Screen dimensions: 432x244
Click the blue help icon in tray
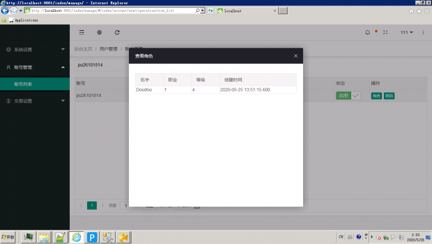(x=359, y=237)
